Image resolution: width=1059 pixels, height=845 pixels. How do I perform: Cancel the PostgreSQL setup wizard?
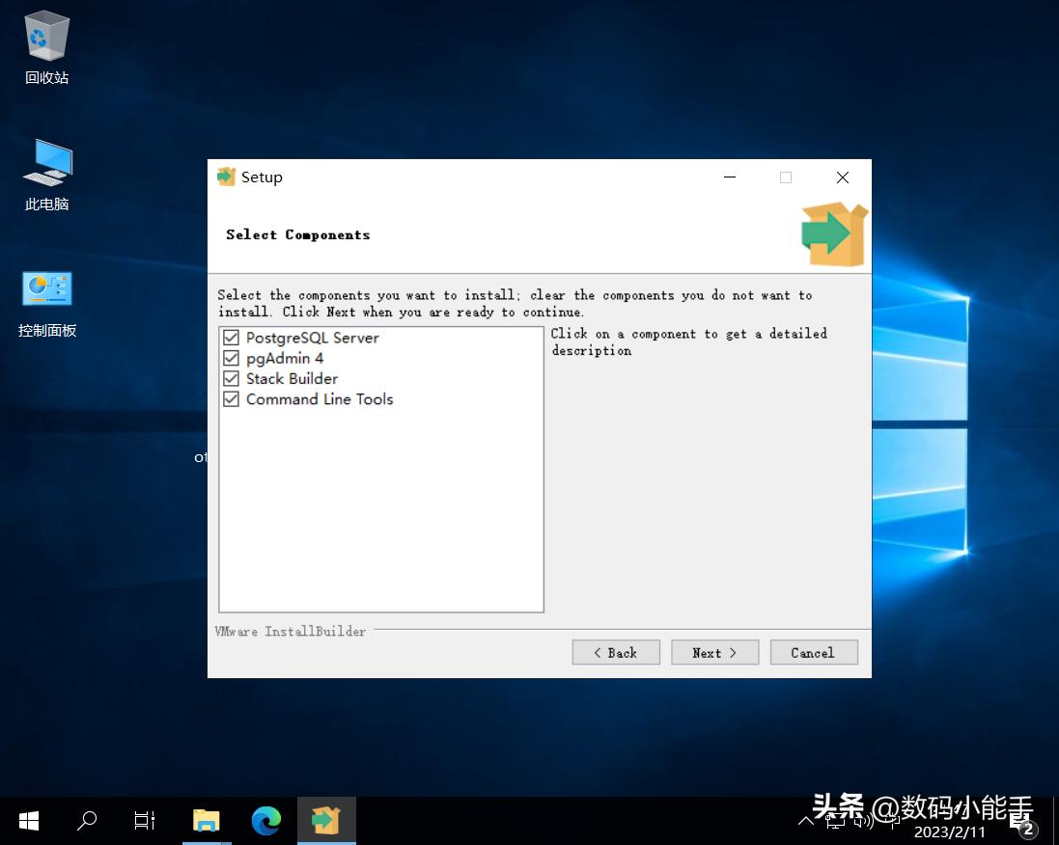[813, 653]
